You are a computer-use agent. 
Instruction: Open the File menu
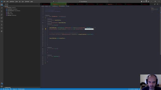point(4,1)
